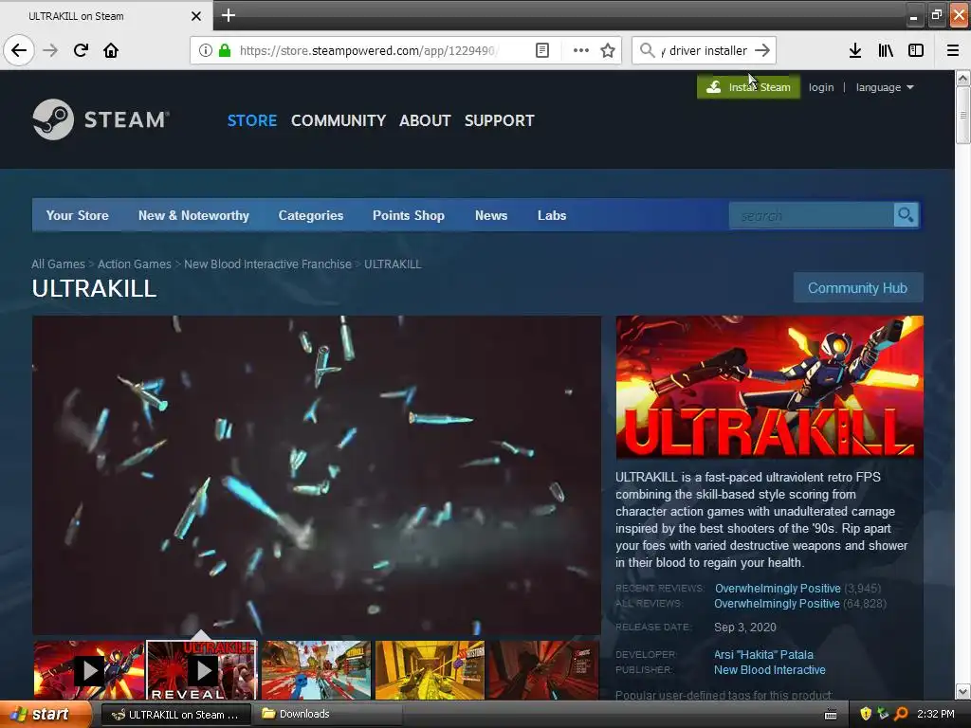
Task: Click the vertical scrollbar down arrow
Action: click(962, 691)
